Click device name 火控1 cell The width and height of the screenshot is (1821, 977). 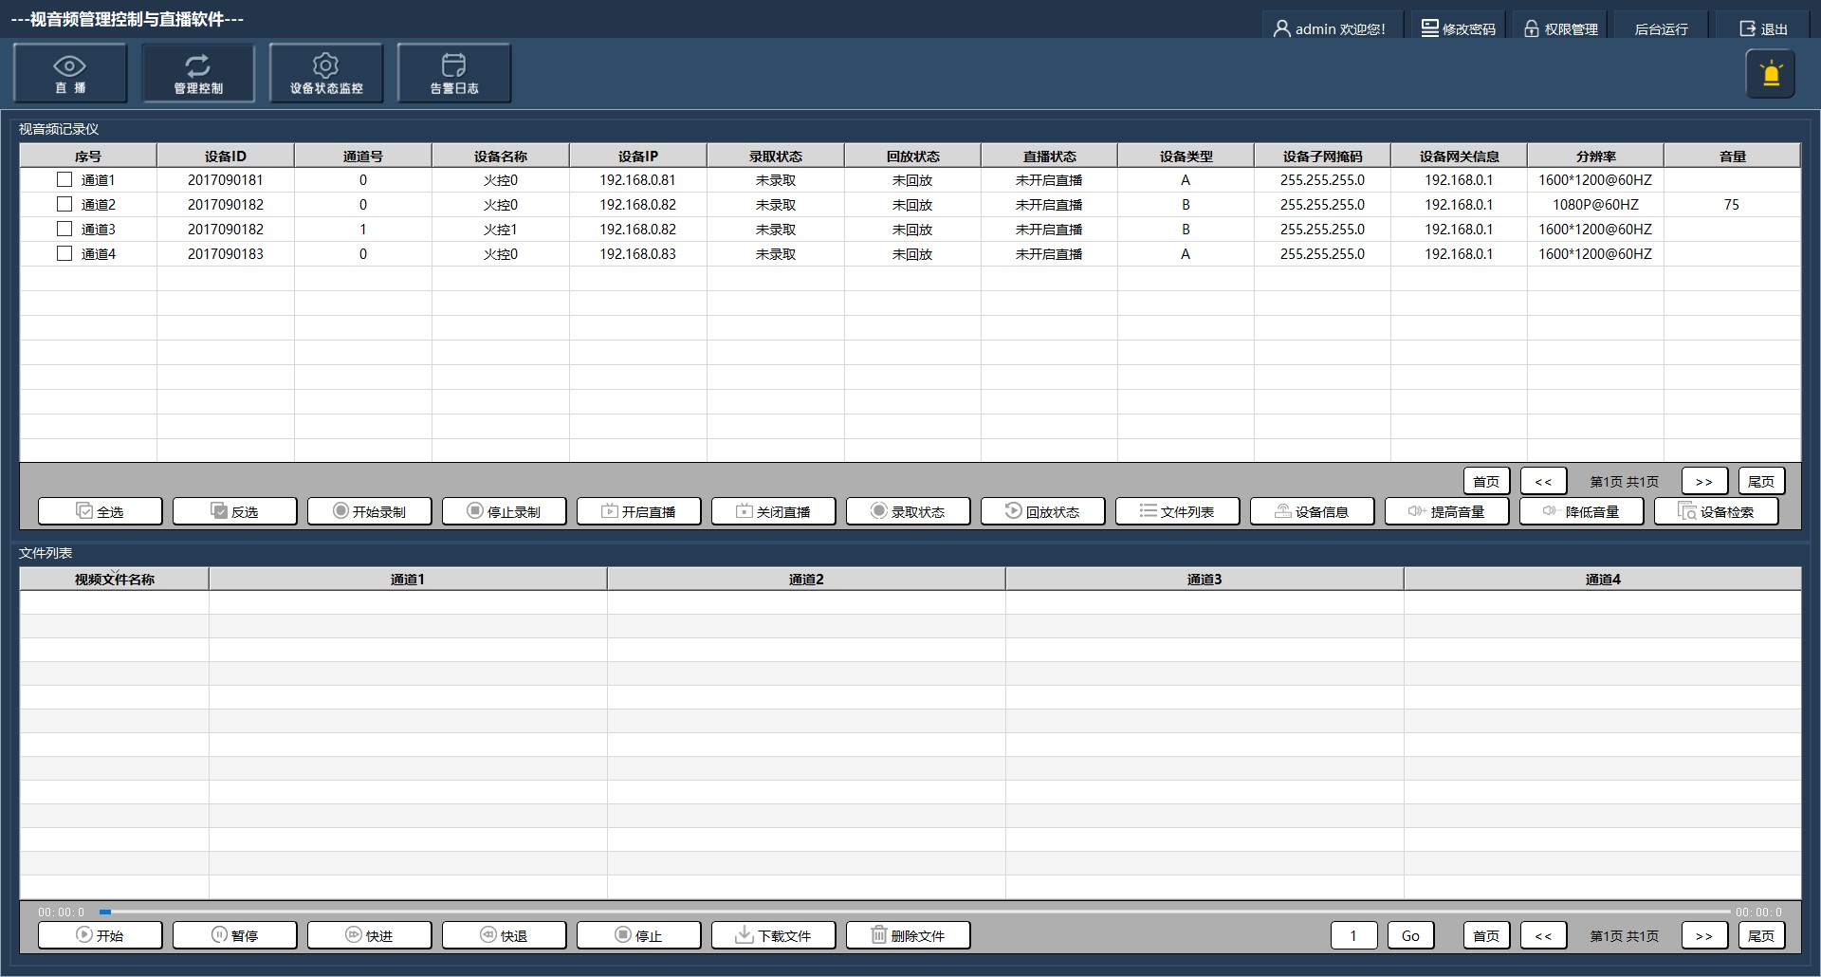501,229
